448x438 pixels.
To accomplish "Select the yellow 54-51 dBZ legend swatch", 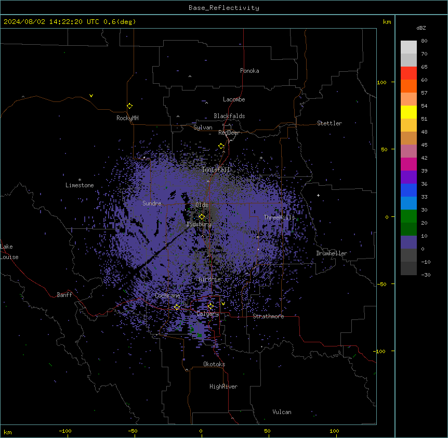I will click(409, 112).
